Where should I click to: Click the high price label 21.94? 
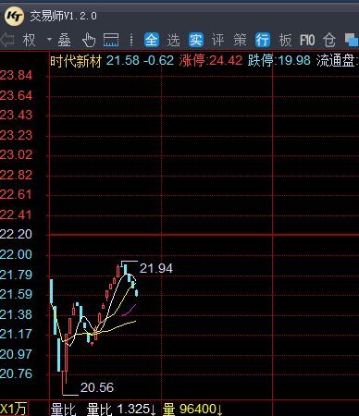(156, 268)
